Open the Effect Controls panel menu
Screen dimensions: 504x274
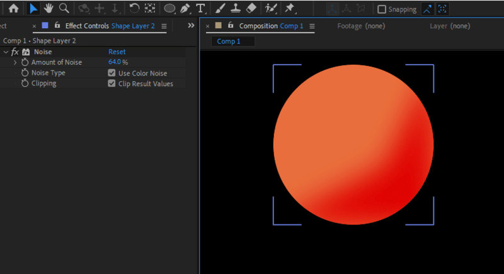tap(164, 26)
